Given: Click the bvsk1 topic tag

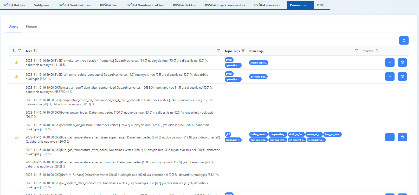Looking at the screenshot, I should (229, 60).
